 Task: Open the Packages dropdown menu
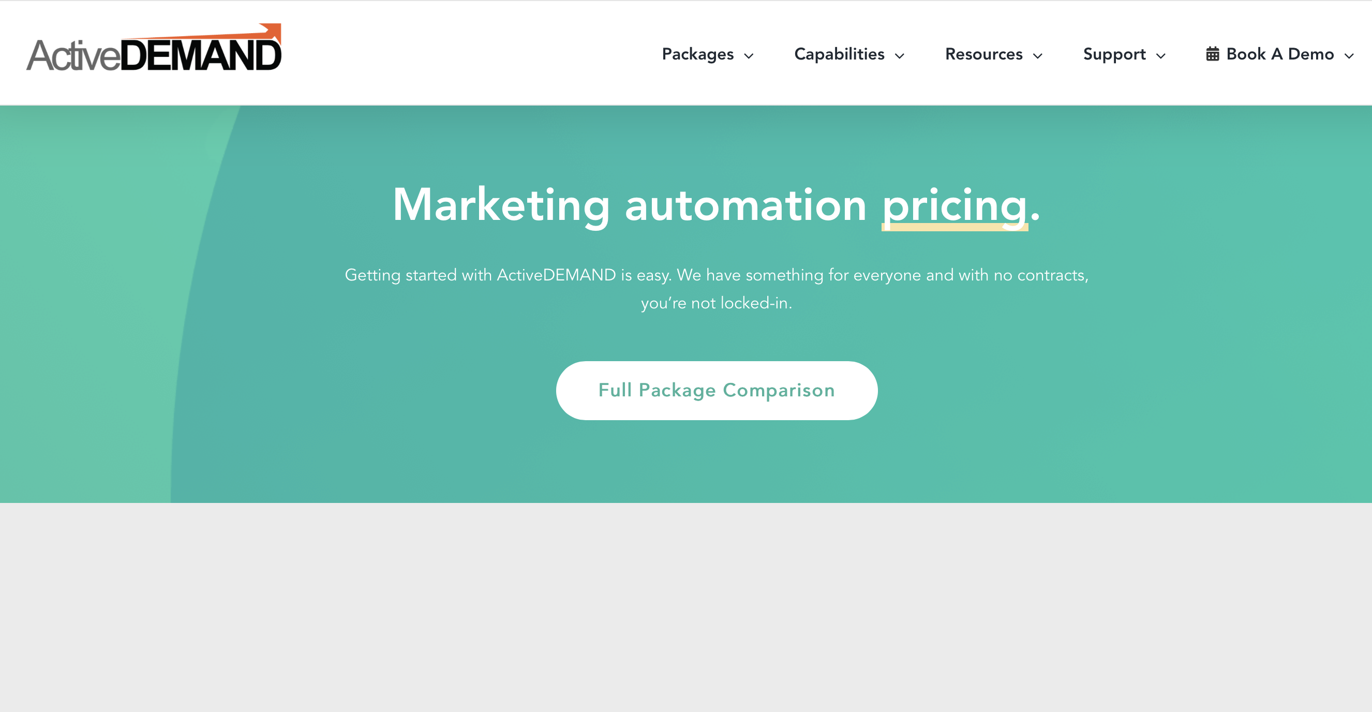(x=707, y=54)
